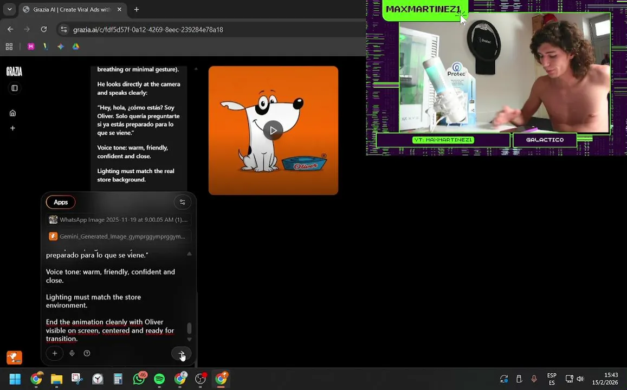Launch the Snipping Tool from taskbar
627x390 pixels.
coord(77,379)
